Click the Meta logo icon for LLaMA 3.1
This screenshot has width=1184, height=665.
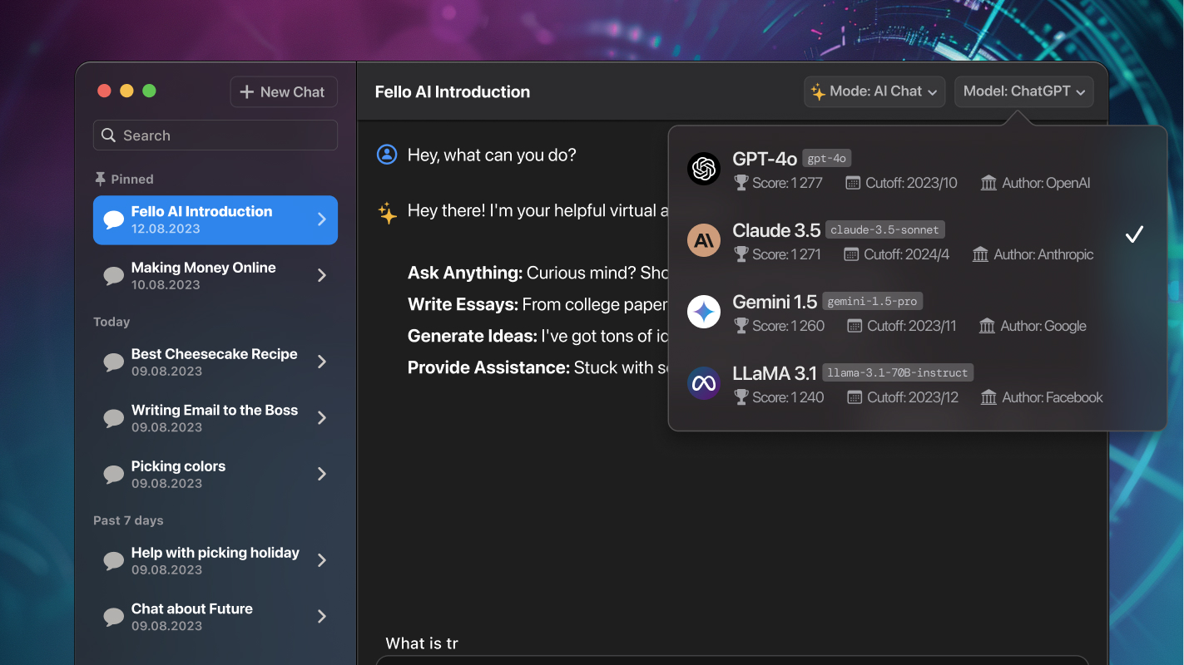(704, 384)
